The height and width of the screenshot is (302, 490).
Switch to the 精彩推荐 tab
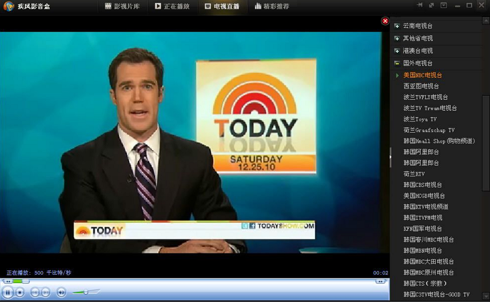point(272,6)
